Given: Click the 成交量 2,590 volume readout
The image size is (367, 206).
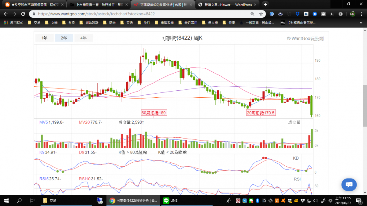Looking at the screenshot, I should pyautogui.click(x=131, y=122).
